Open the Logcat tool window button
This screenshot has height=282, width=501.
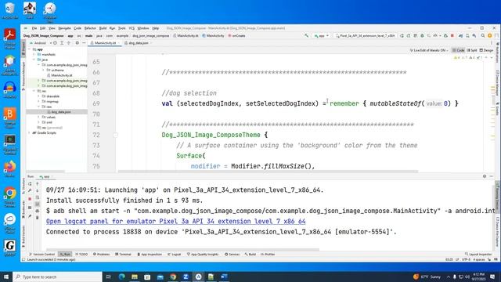[x=175, y=254]
